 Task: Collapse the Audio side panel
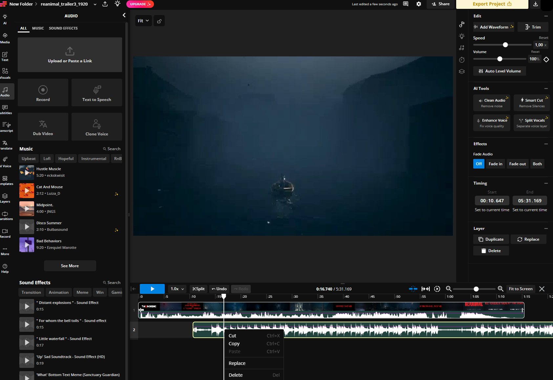124,15
